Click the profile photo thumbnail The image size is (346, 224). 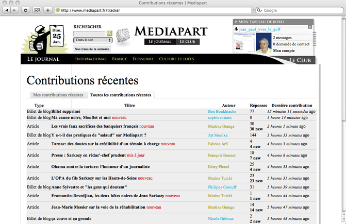263,43
